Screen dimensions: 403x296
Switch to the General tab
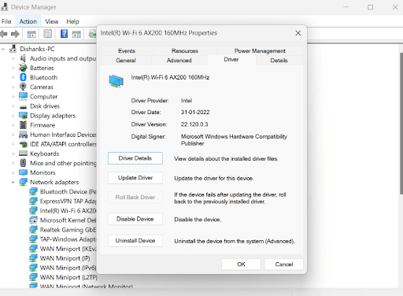[126, 61]
